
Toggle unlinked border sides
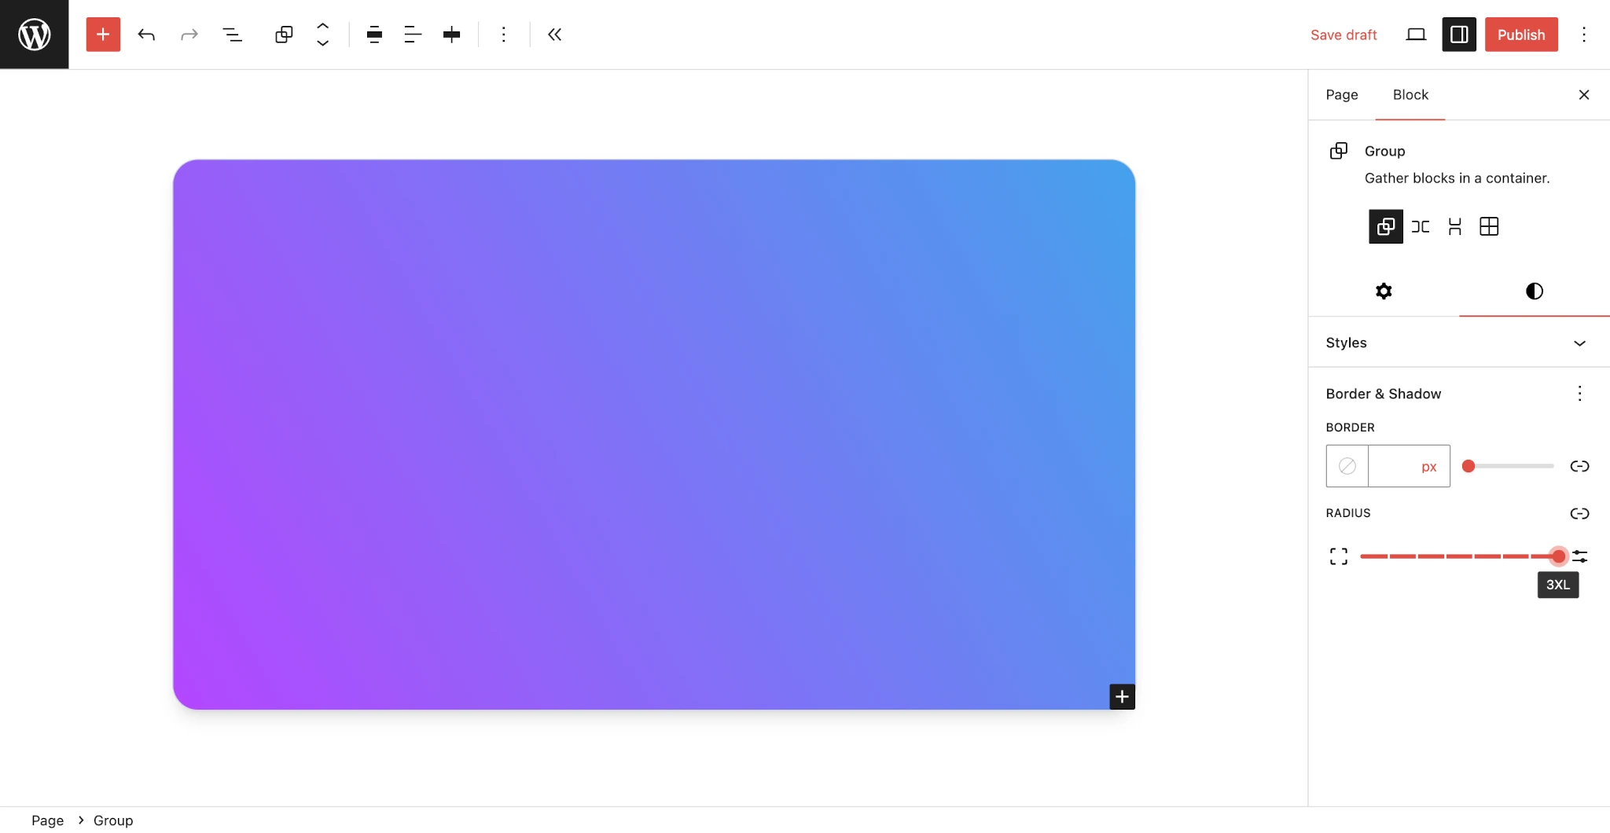pos(1581,466)
